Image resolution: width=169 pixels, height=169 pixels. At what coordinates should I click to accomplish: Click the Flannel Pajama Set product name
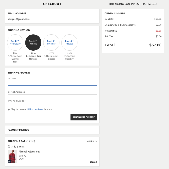tap(29, 152)
